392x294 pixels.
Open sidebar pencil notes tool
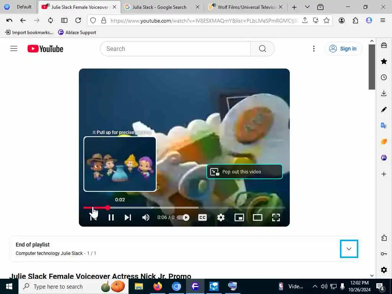[x=384, y=109]
